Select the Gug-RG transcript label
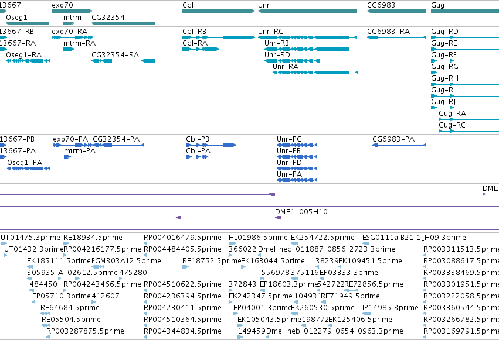Image resolution: width=499 pixels, height=340 pixels. tap(444, 67)
